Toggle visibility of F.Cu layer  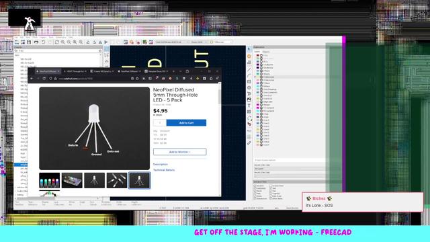(261, 55)
